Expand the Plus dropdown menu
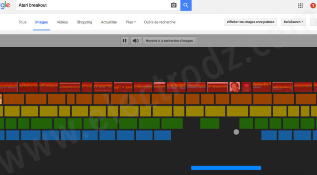 [x=131, y=22]
